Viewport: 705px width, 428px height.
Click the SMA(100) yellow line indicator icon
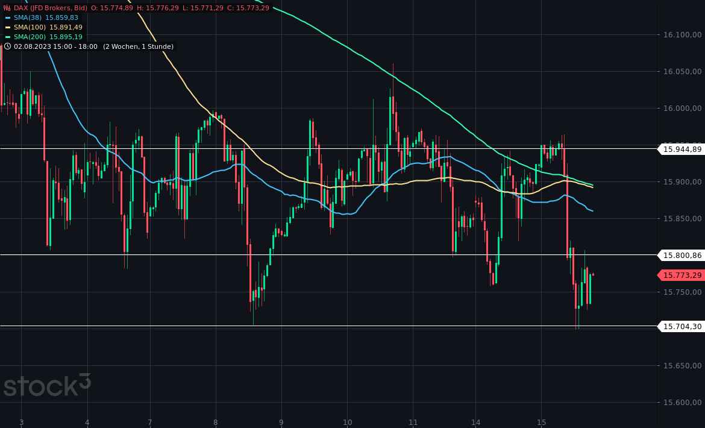click(x=7, y=28)
